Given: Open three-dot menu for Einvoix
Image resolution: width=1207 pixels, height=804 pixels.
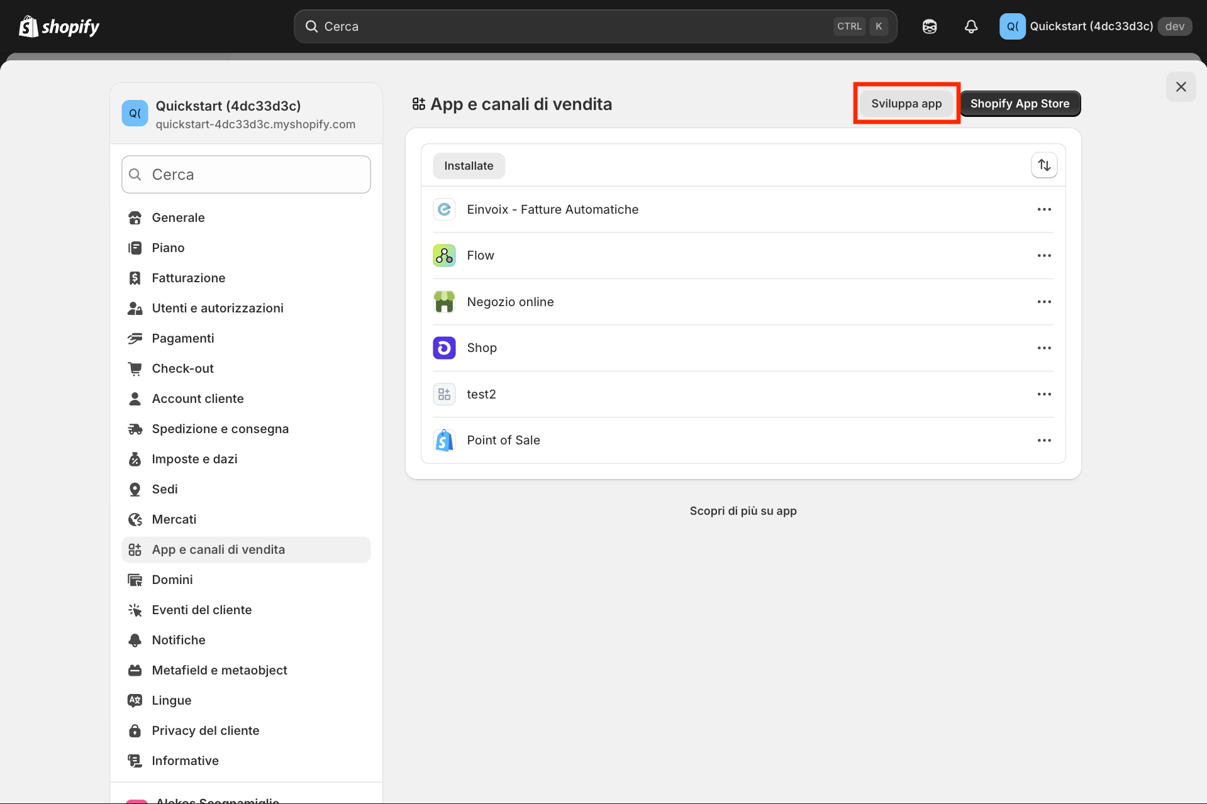Looking at the screenshot, I should [1044, 209].
